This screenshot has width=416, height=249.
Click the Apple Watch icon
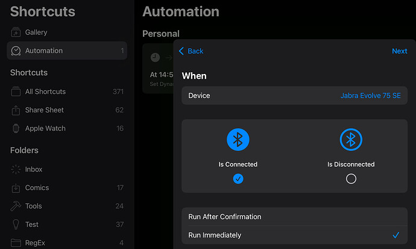pyautogui.click(x=16, y=128)
